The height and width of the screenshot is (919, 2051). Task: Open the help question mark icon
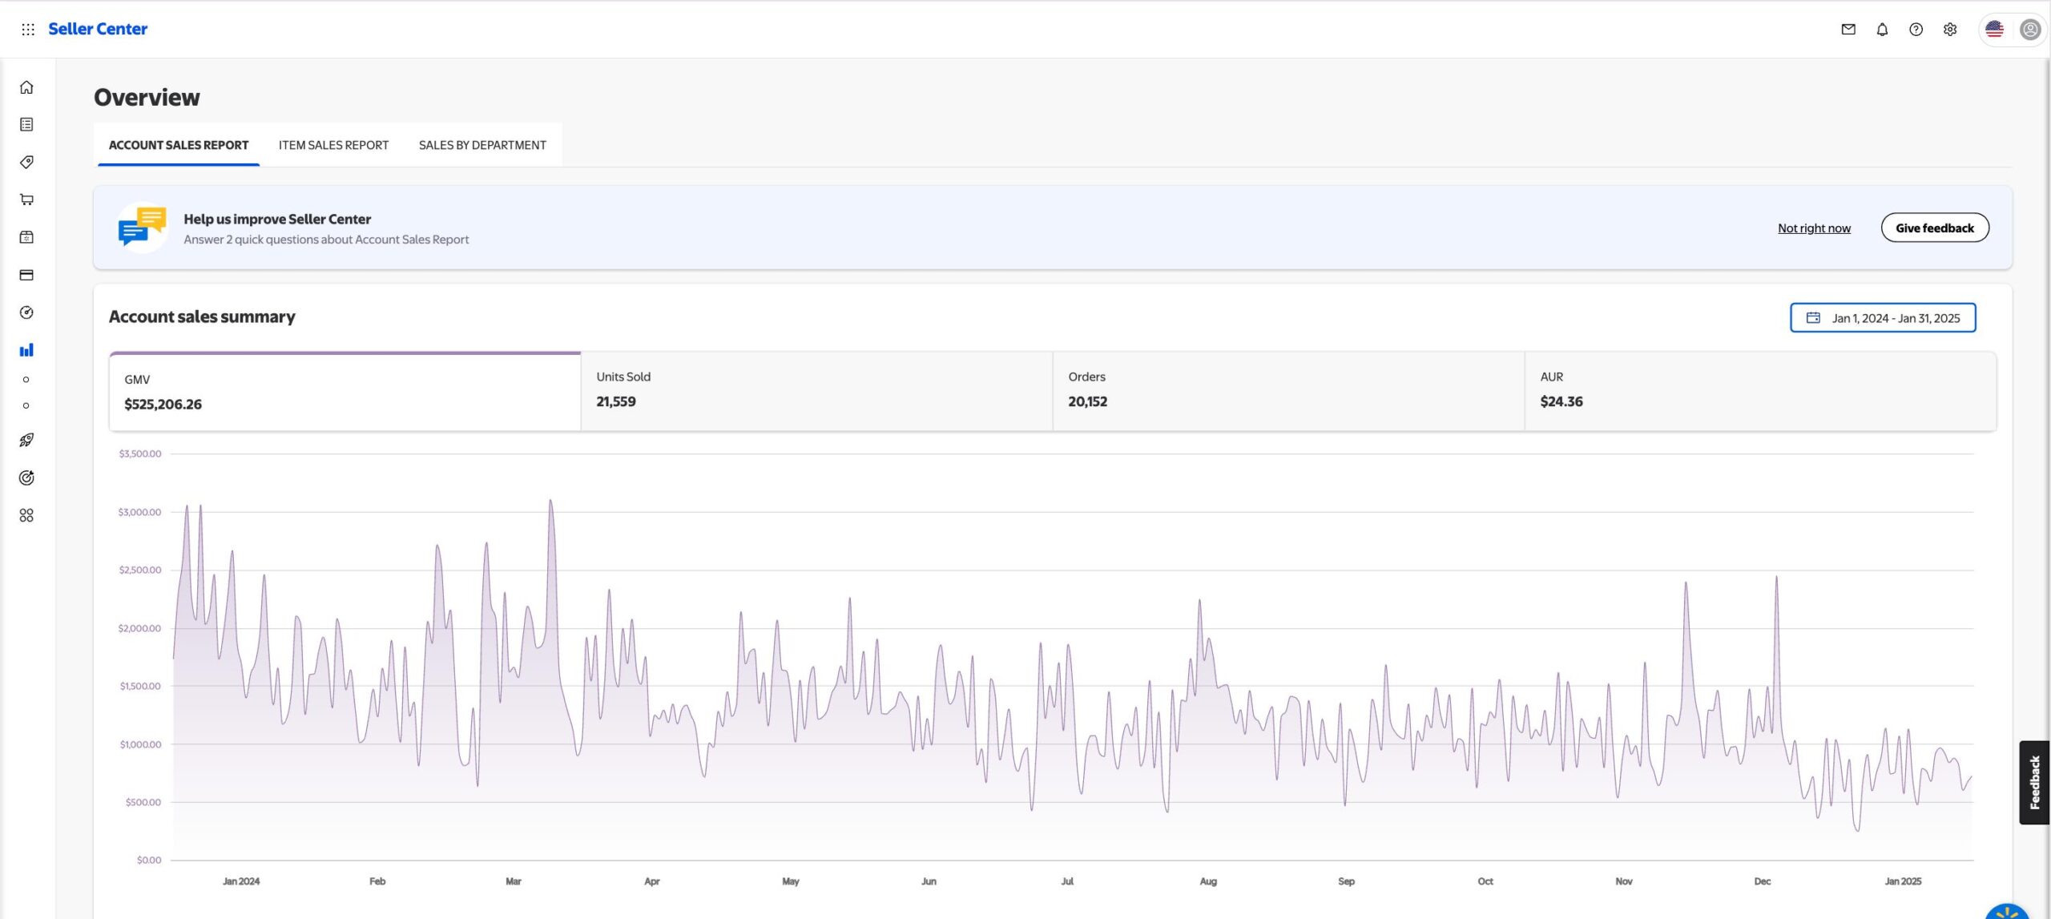[x=1916, y=30]
